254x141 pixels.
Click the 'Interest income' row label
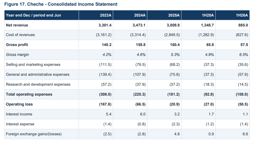click(x=19, y=114)
